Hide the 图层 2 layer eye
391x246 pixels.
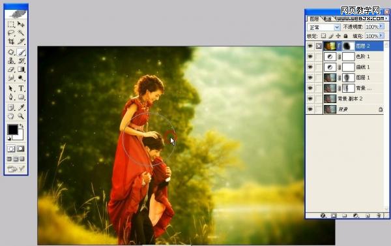click(x=310, y=46)
